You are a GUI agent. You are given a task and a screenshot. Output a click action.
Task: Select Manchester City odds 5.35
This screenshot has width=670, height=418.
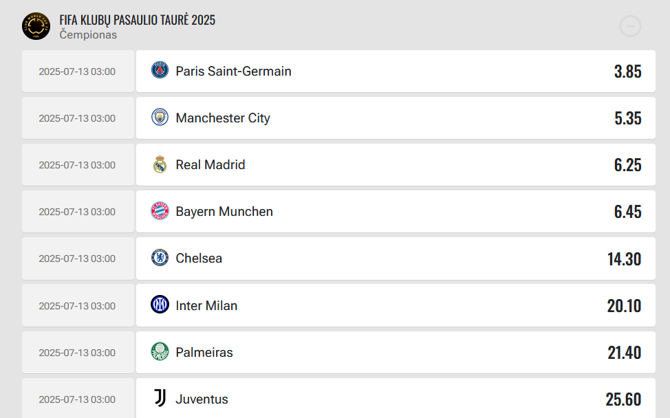pyautogui.click(x=628, y=118)
